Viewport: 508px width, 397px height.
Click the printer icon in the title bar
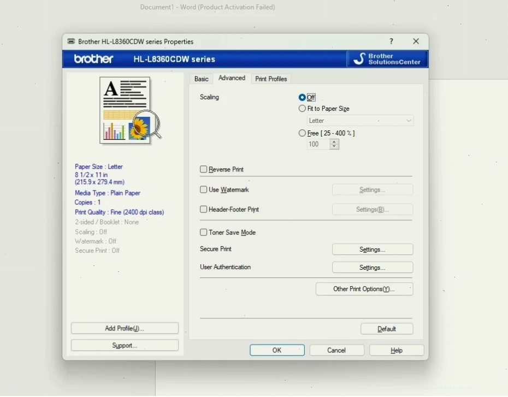71,41
